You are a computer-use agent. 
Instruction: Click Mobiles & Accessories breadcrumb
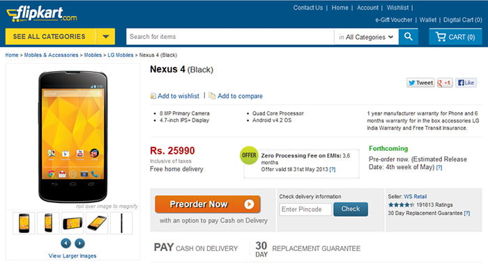pos(52,55)
